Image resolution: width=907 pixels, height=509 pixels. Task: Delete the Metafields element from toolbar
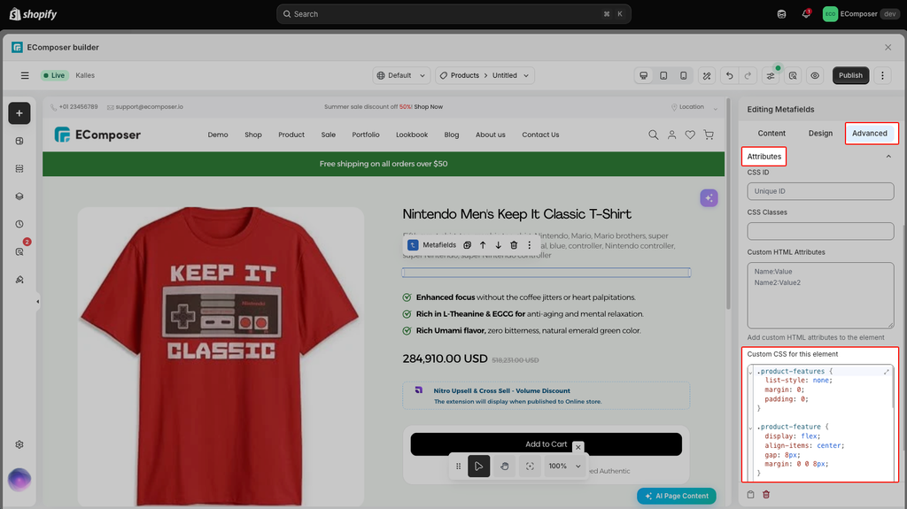pyautogui.click(x=514, y=245)
